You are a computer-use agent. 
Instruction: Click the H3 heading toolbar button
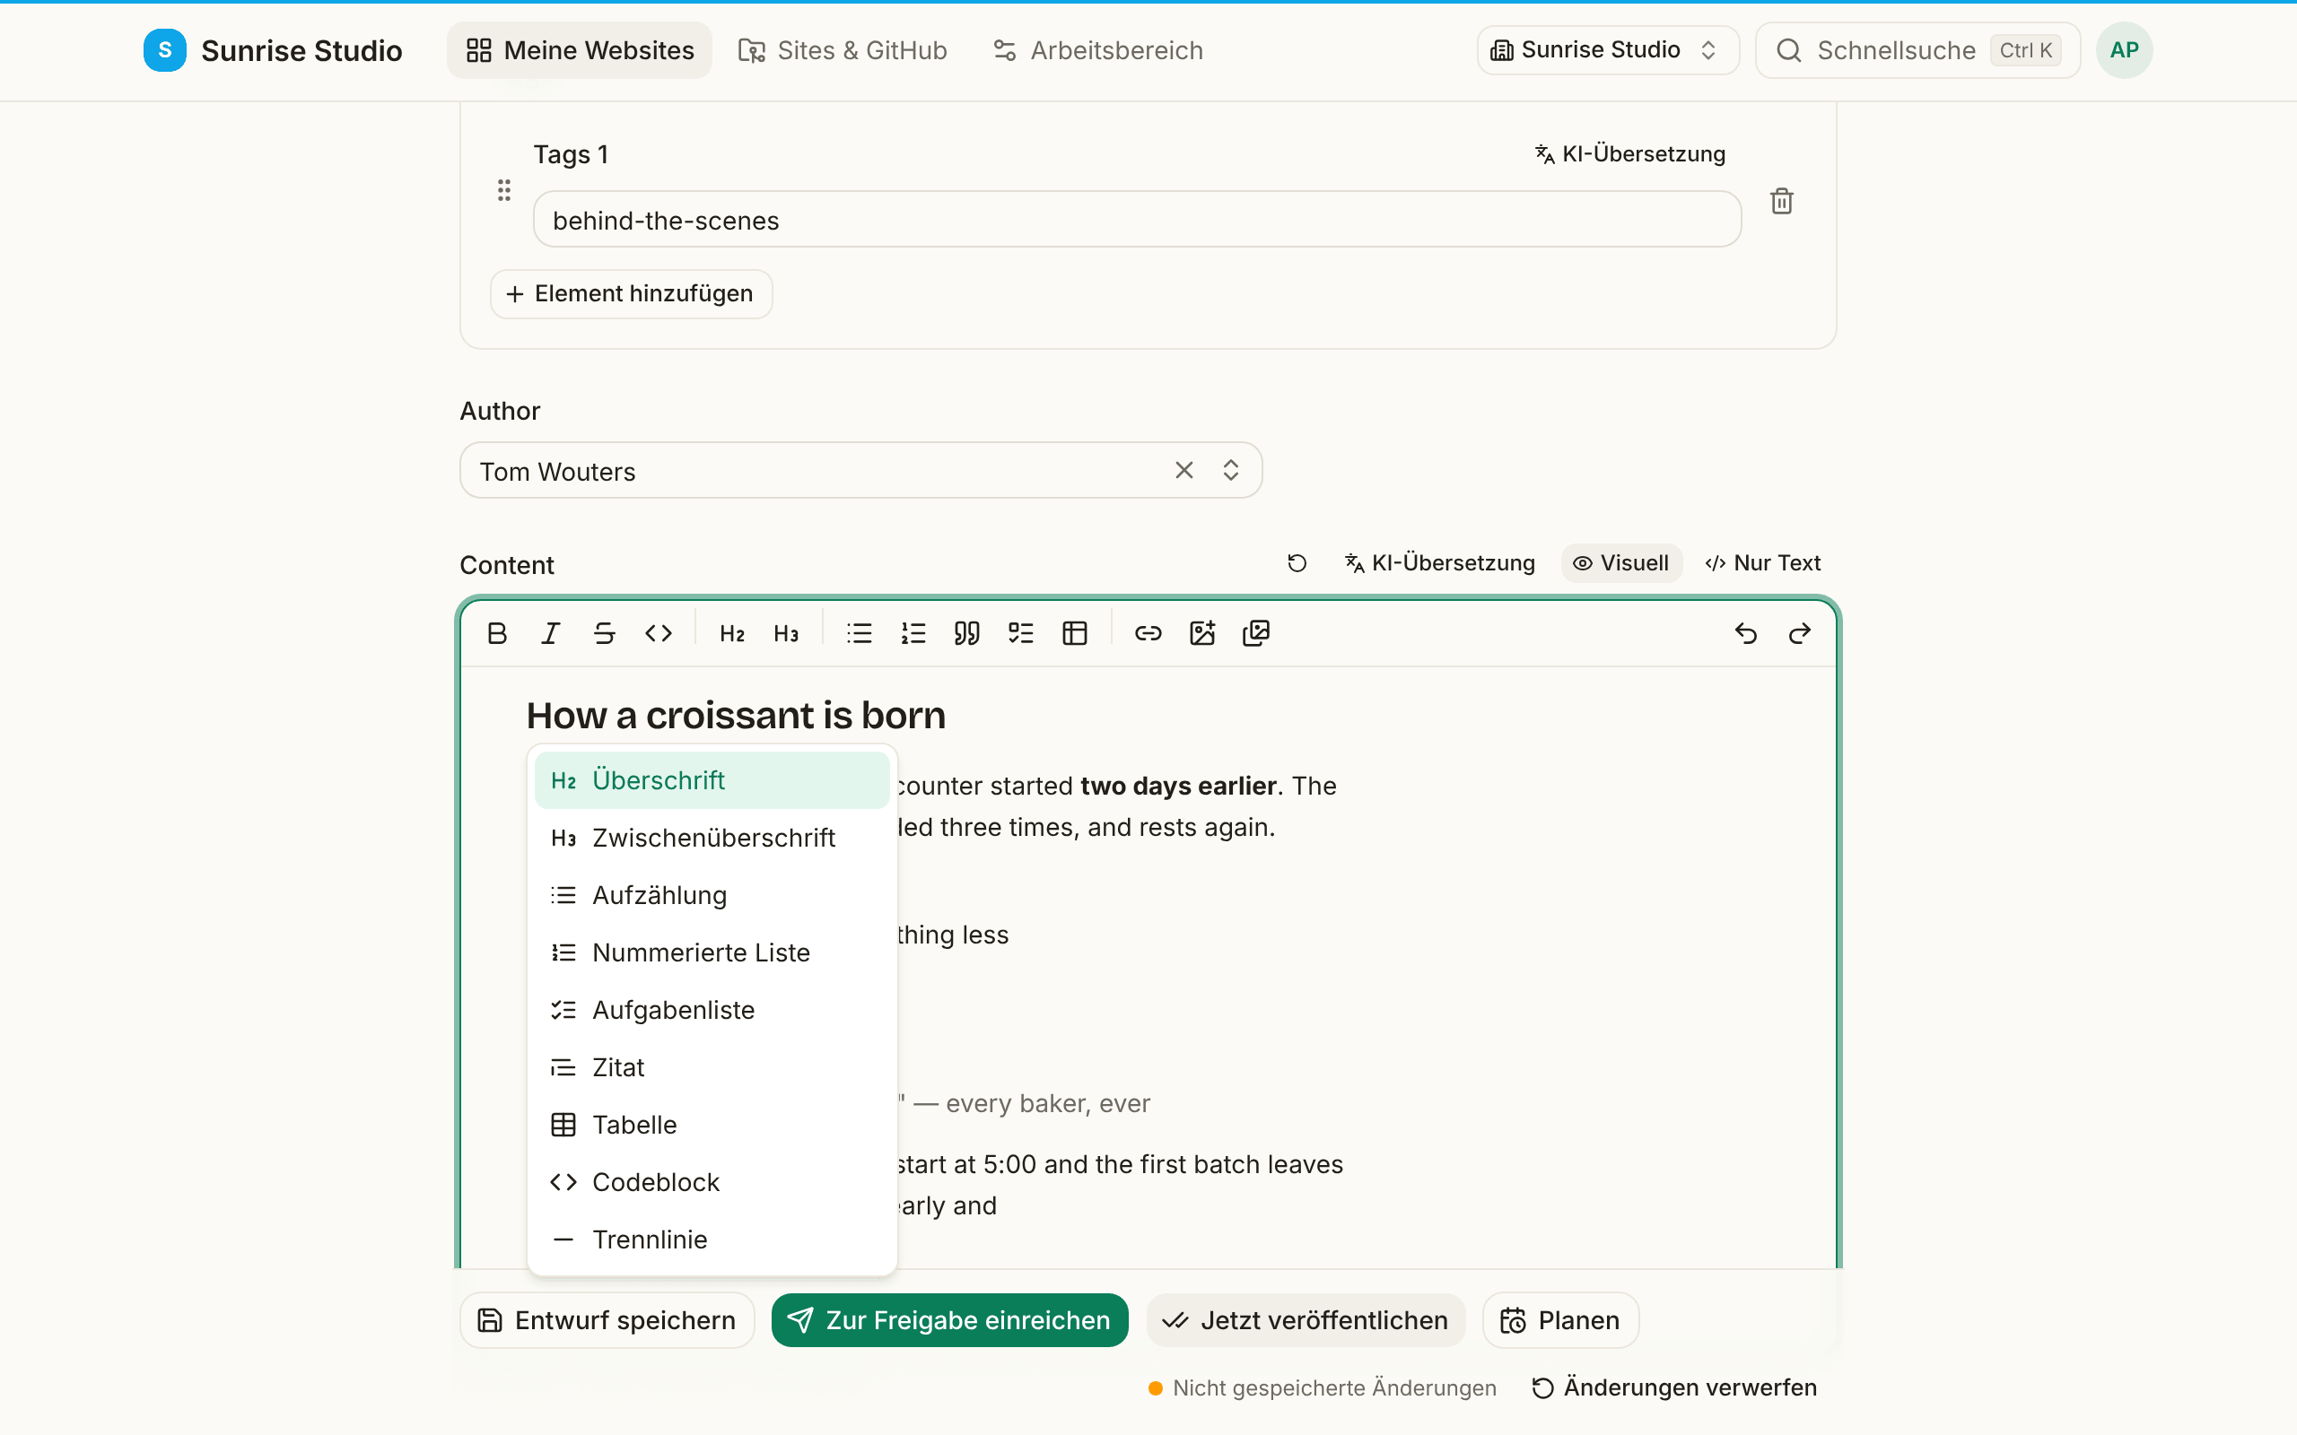coord(786,633)
